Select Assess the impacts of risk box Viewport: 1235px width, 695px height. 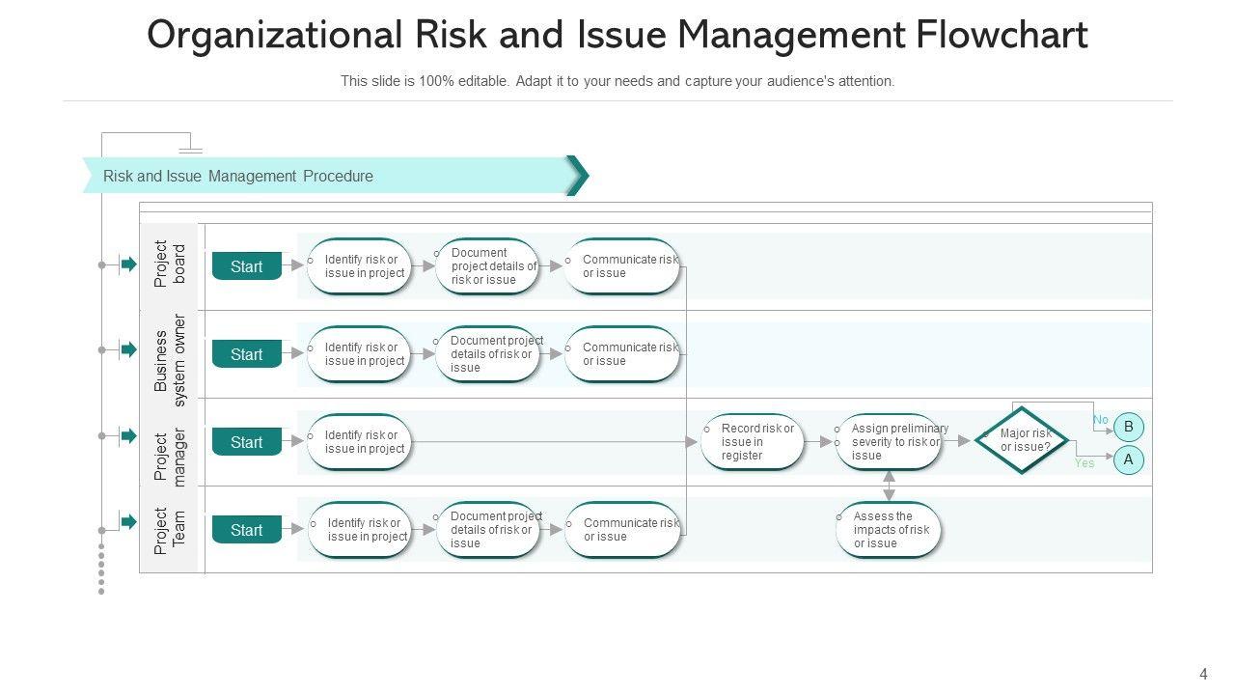(x=889, y=530)
